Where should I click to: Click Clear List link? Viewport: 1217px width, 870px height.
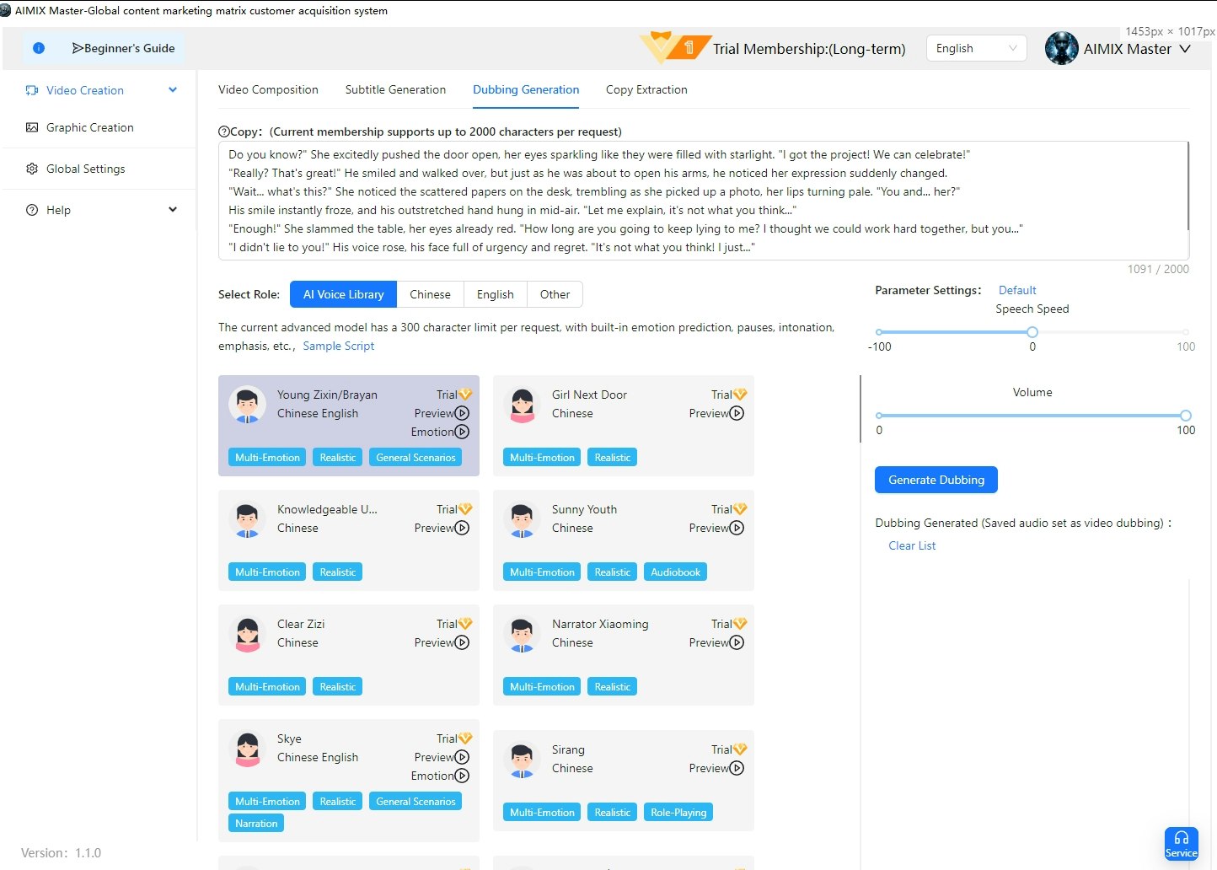(912, 545)
